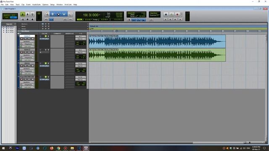Open auto read automation selector on mono 1
The height and width of the screenshot is (151, 269).
[x=28, y=47]
